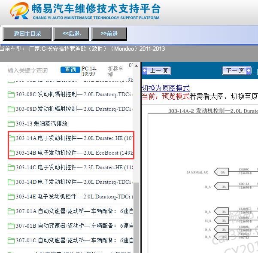This screenshot has width=258, height=253.
Task: Click 折叠全部 to collapse all
Action: click(115, 71)
